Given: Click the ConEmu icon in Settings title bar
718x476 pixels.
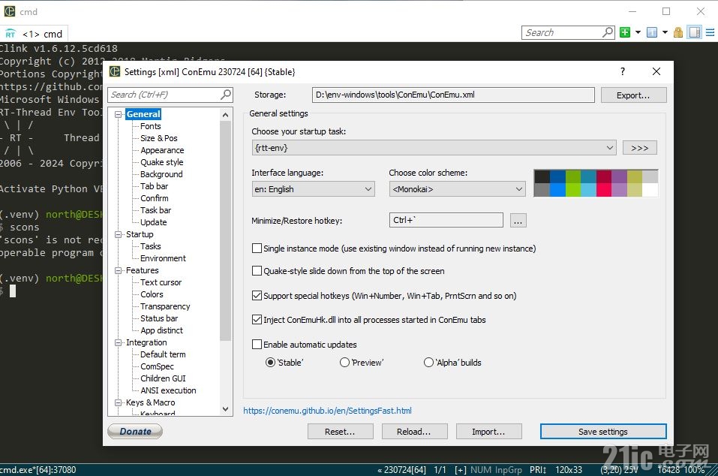Looking at the screenshot, I should pyautogui.click(x=115, y=71).
